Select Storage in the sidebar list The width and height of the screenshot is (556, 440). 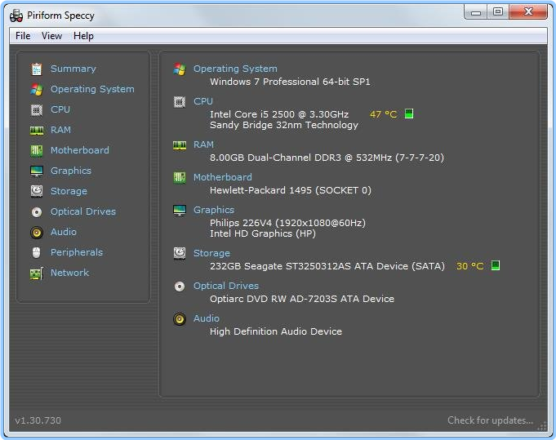[69, 192]
